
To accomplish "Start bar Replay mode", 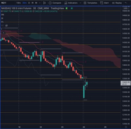I will coord(117,3).
